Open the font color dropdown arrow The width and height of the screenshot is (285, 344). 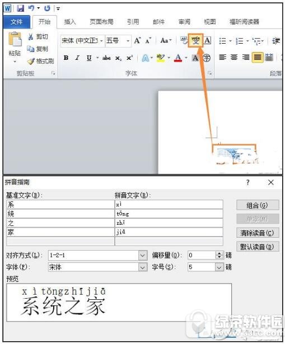click(x=186, y=58)
